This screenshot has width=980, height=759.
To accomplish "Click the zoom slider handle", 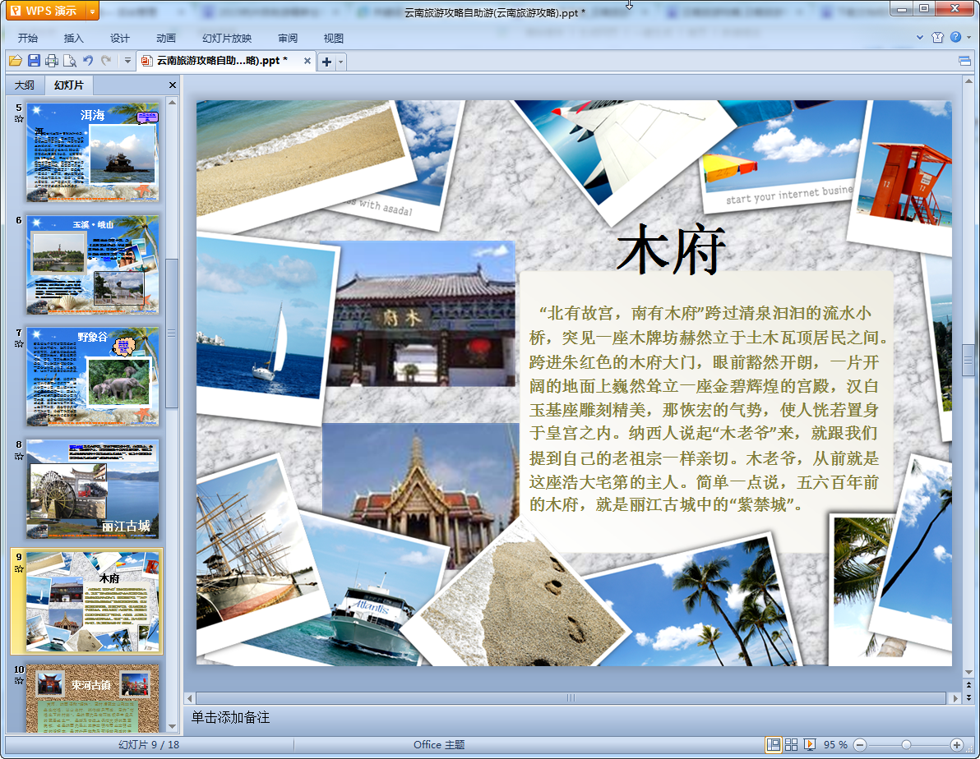I will point(906,745).
